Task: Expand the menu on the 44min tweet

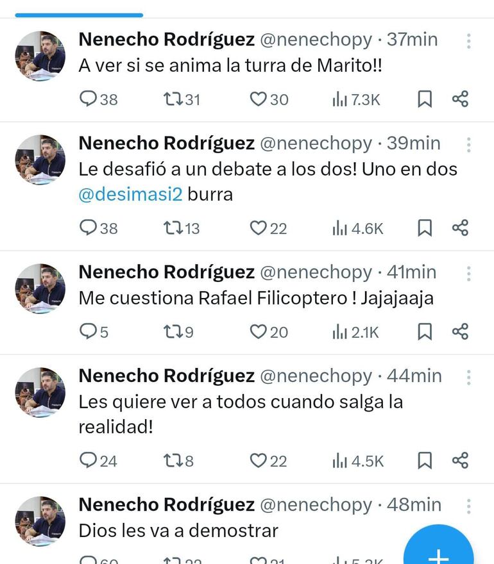Action: point(469,377)
